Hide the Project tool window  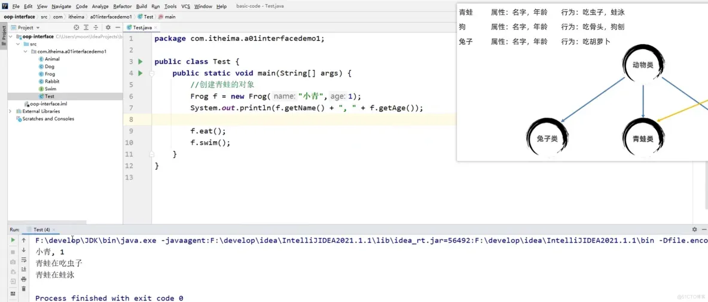(x=117, y=28)
